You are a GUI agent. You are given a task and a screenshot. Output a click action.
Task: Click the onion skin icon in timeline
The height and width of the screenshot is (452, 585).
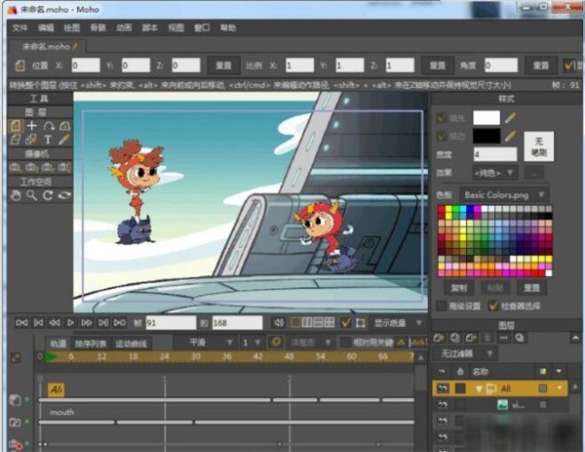click(276, 343)
